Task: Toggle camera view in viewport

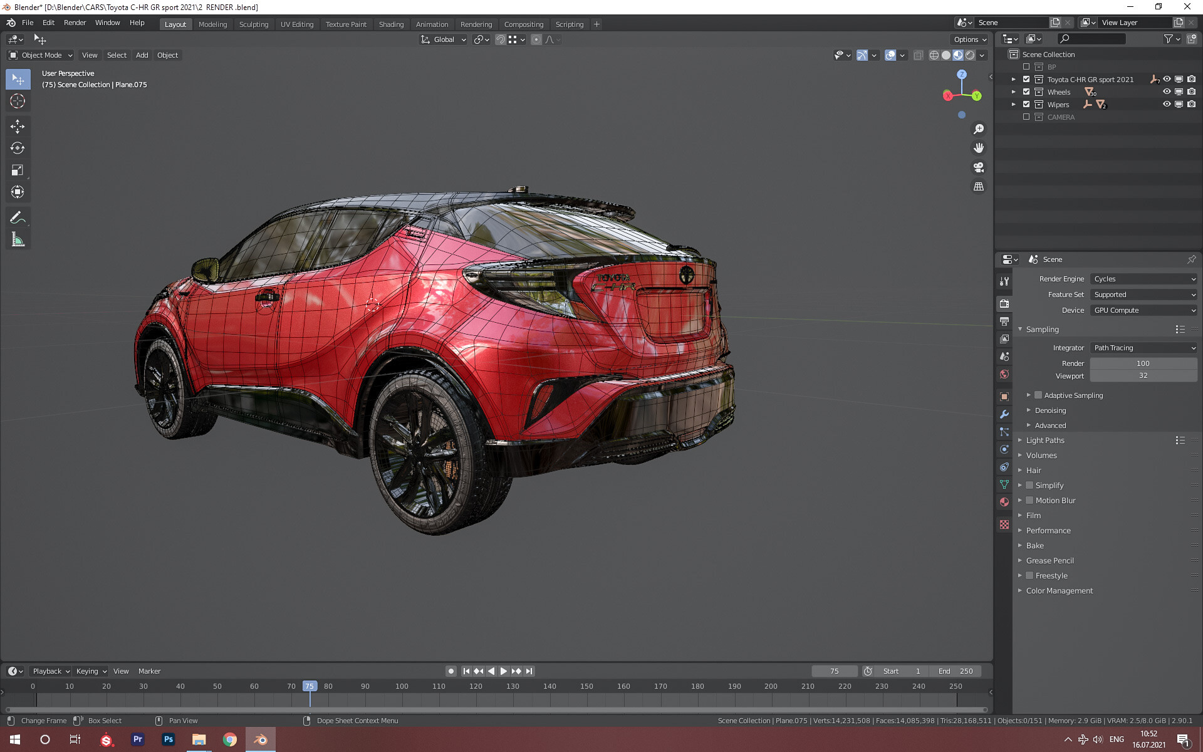Action: [x=978, y=167]
